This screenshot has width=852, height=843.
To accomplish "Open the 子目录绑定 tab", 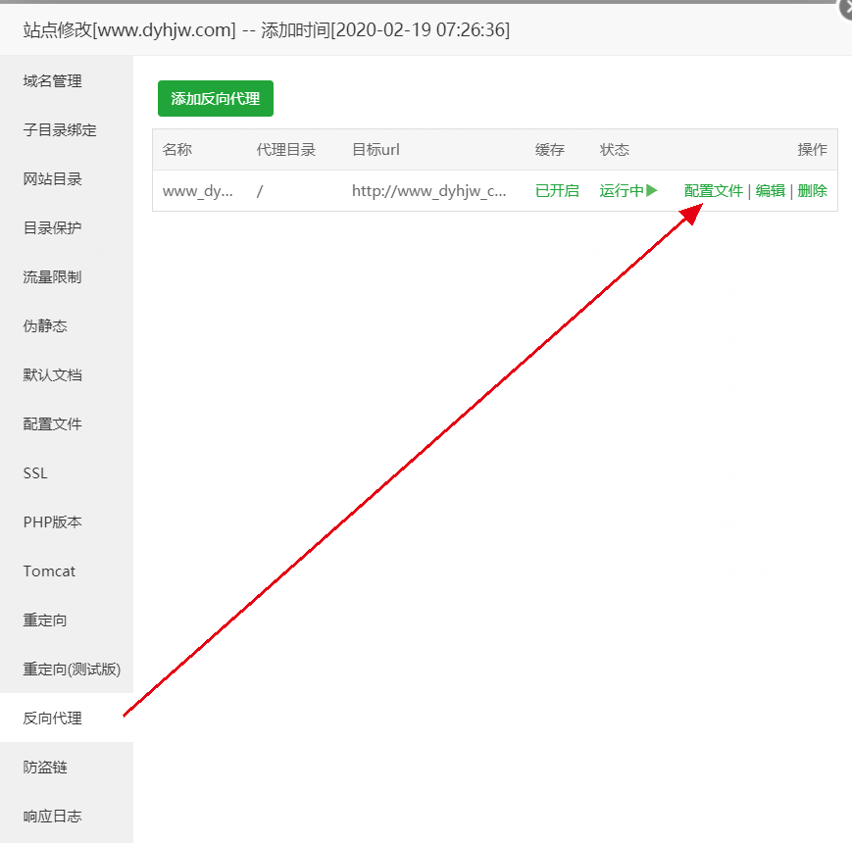I will pos(60,129).
